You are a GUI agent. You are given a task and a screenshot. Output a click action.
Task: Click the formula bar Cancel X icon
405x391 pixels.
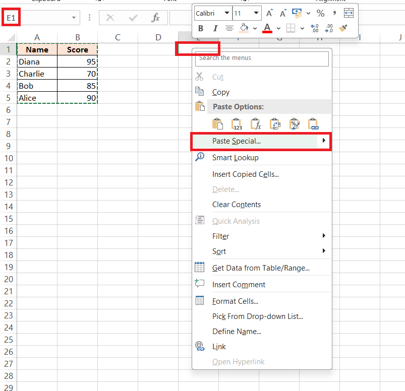coord(110,18)
